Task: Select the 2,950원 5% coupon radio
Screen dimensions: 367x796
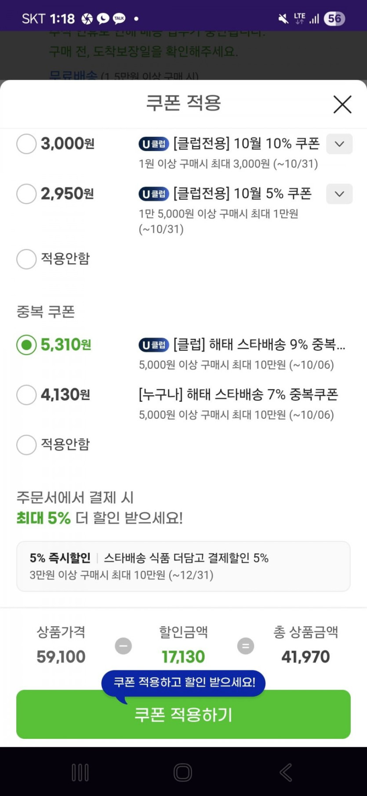Action: click(x=26, y=194)
